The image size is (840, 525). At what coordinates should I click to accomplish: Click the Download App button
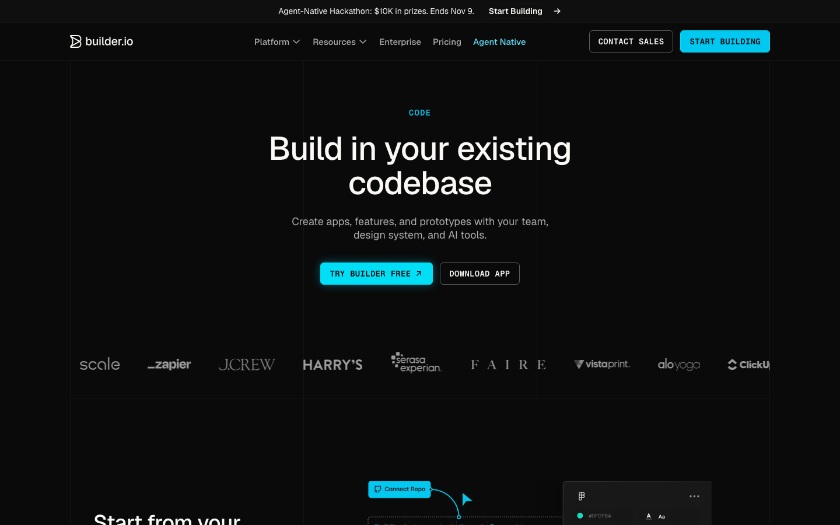(x=480, y=274)
